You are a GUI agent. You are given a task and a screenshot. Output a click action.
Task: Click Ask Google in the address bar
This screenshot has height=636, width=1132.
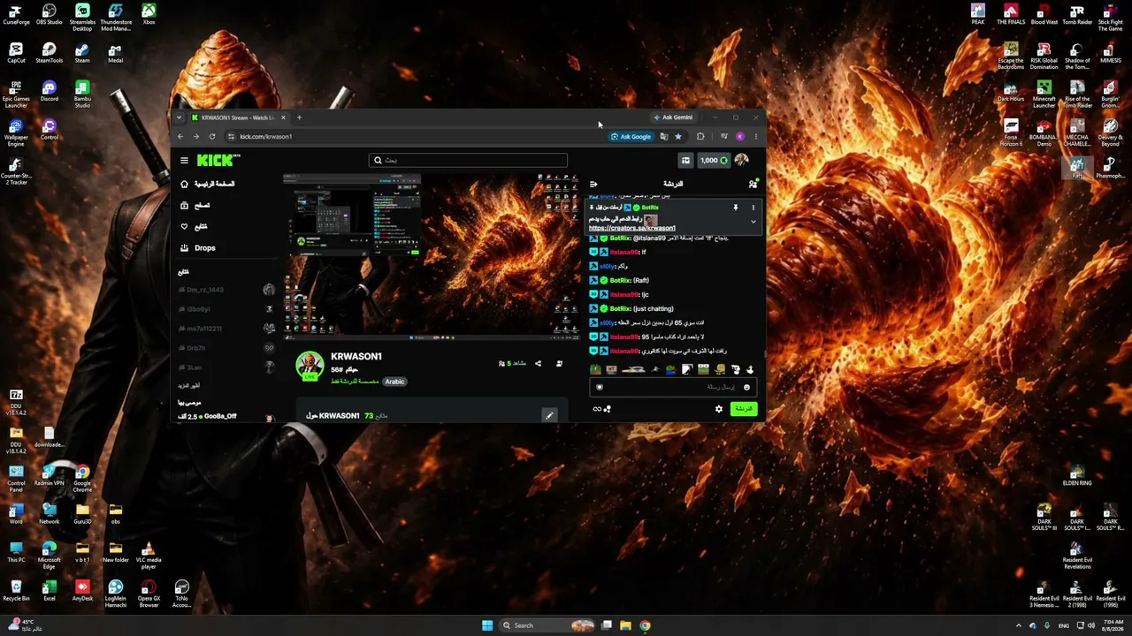point(631,137)
